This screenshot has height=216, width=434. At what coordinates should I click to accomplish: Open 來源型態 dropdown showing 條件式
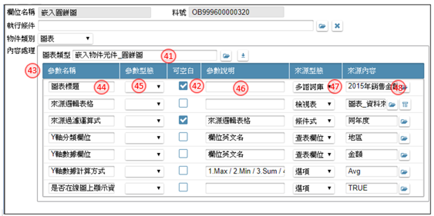pyautogui.click(x=313, y=121)
